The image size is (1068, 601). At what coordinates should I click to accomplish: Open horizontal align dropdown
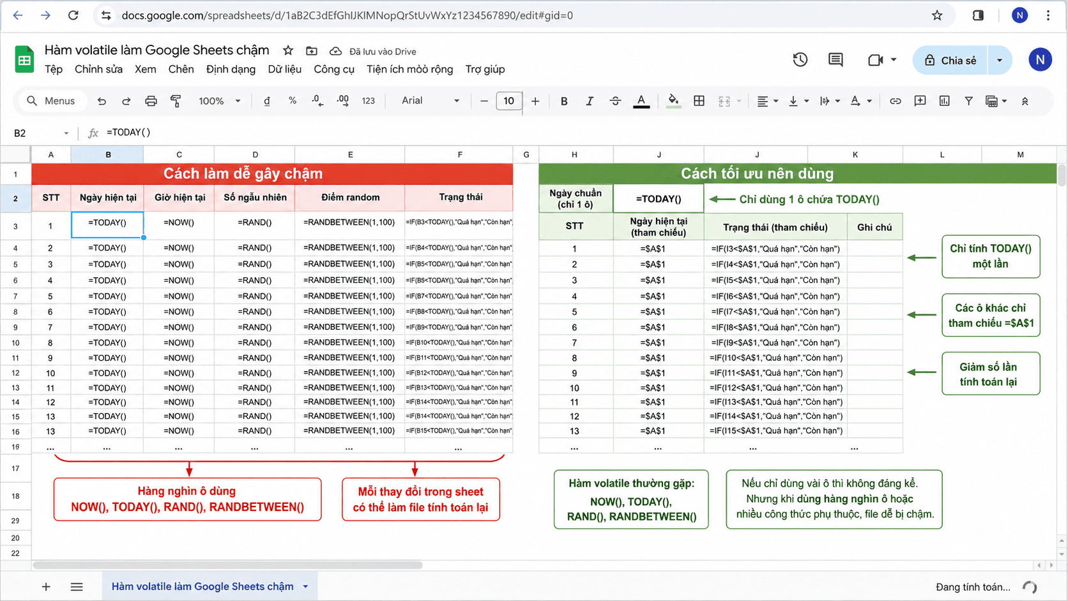coord(767,101)
